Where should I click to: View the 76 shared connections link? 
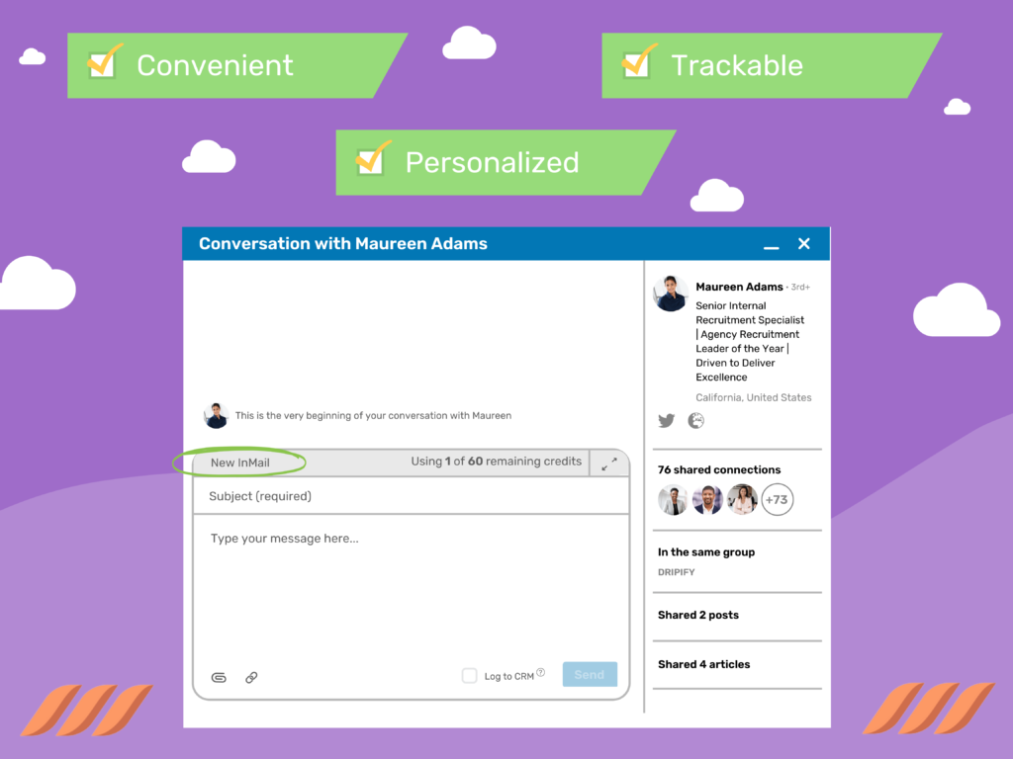720,469
